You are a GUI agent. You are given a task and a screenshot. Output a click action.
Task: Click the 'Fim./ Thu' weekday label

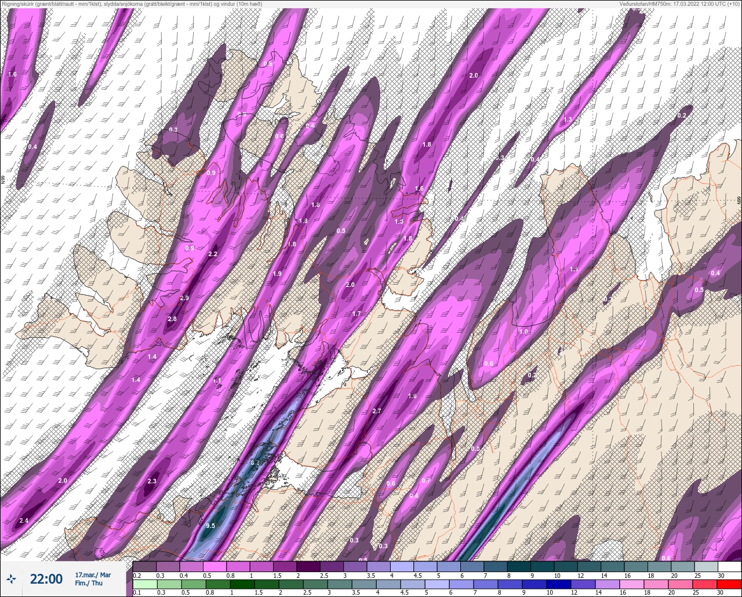[x=89, y=583]
